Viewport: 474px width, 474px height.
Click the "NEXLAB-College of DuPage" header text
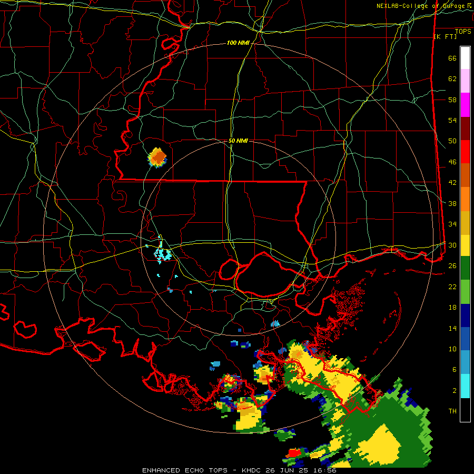[x=420, y=6]
